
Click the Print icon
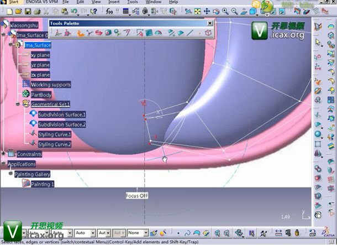pos(37,11)
